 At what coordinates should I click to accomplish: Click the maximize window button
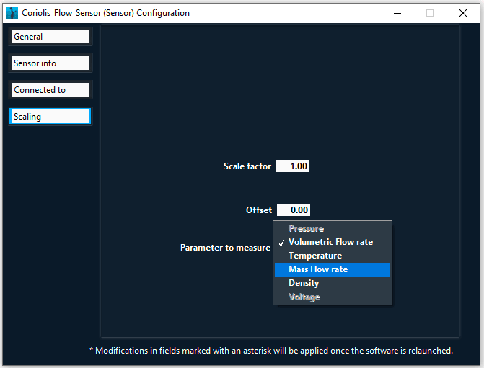click(x=430, y=13)
